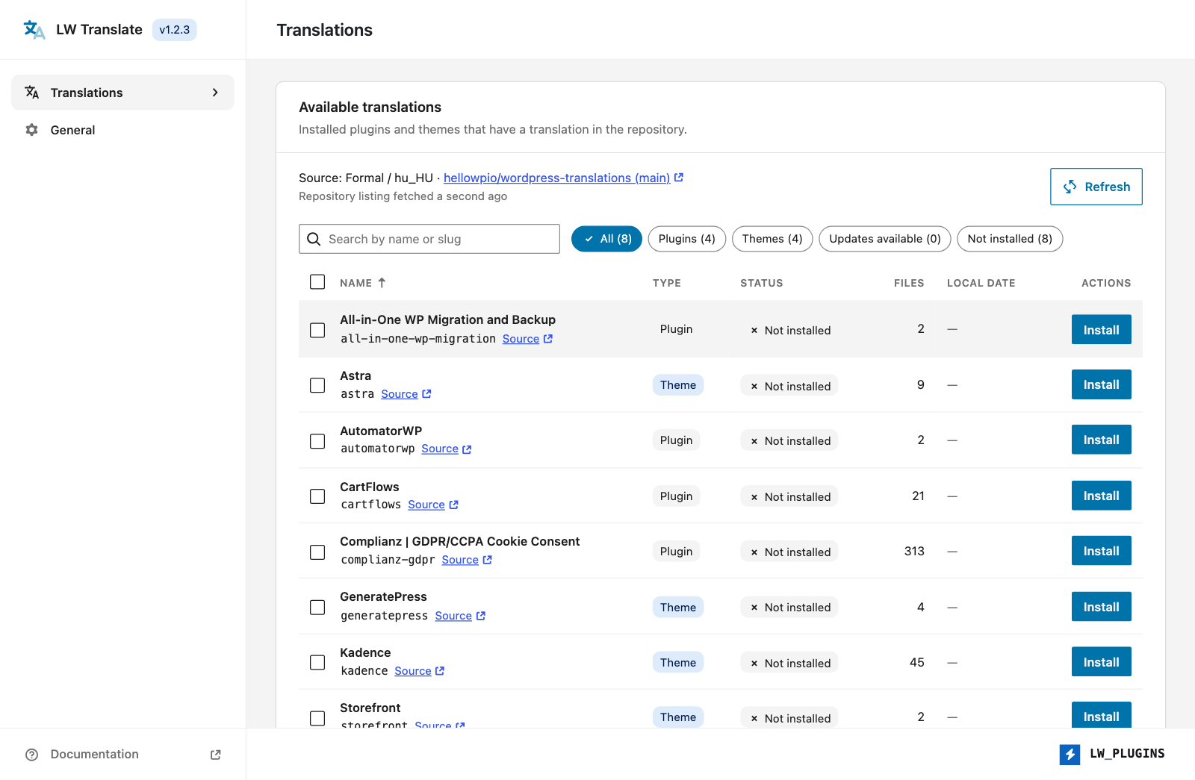Click the search magnifier icon
Screen dimensions: 1195x780
pyautogui.click(x=314, y=239)
